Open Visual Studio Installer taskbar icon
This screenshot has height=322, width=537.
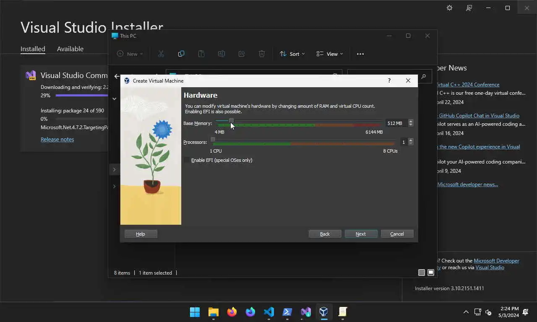point(306,312)
